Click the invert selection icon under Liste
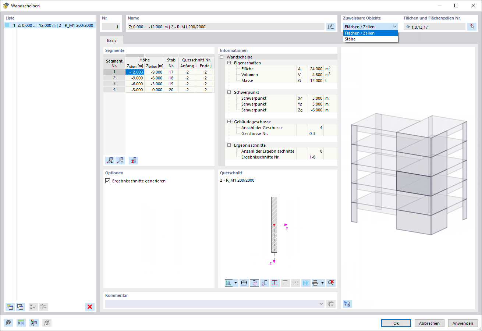The height and width of the screenshot is (331, 482). pyautogui.click(x=44, y=307)
